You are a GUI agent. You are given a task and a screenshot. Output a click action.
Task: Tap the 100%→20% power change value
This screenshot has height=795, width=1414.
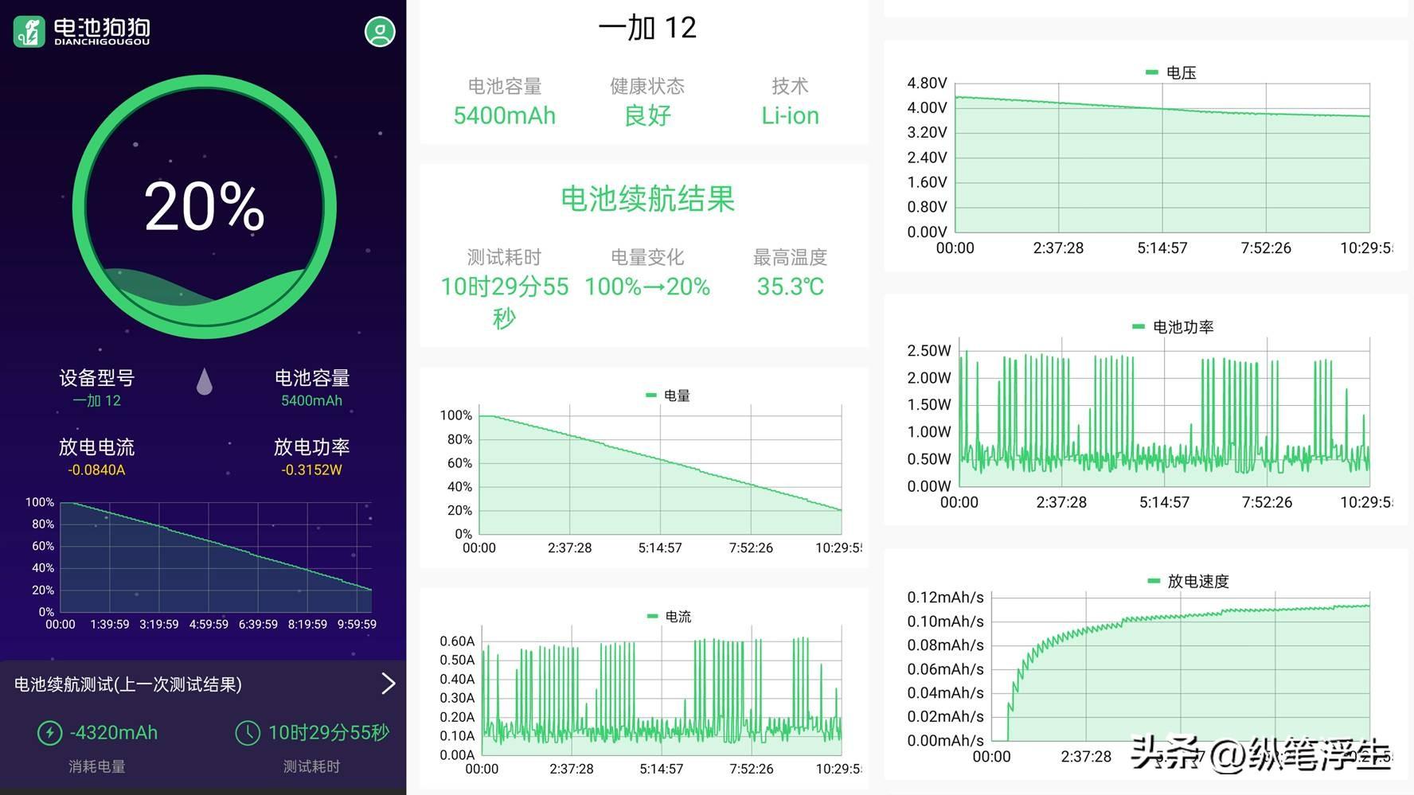pyautogui.click(x=647, y=286)
